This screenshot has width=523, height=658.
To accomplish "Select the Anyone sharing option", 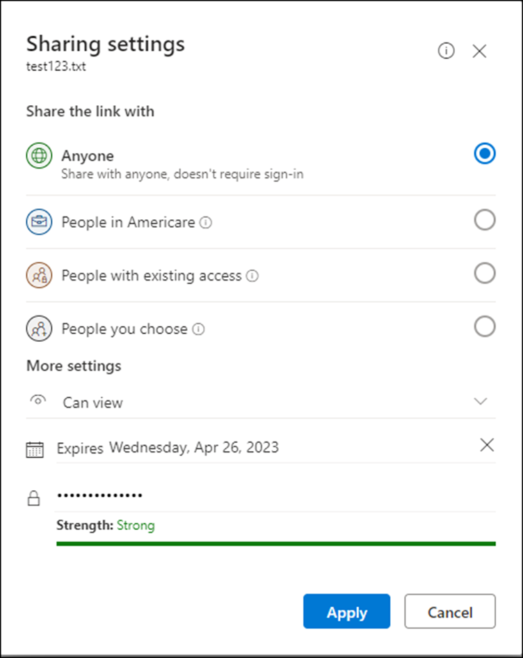I will (x=485, y=154).
